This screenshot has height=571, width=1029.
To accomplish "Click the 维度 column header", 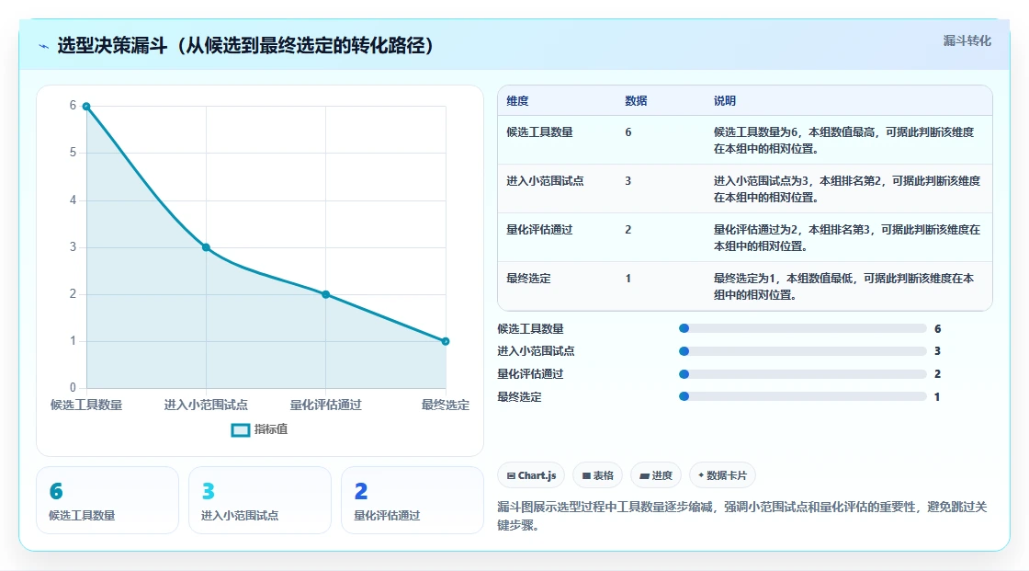I will tap(517, 100).
